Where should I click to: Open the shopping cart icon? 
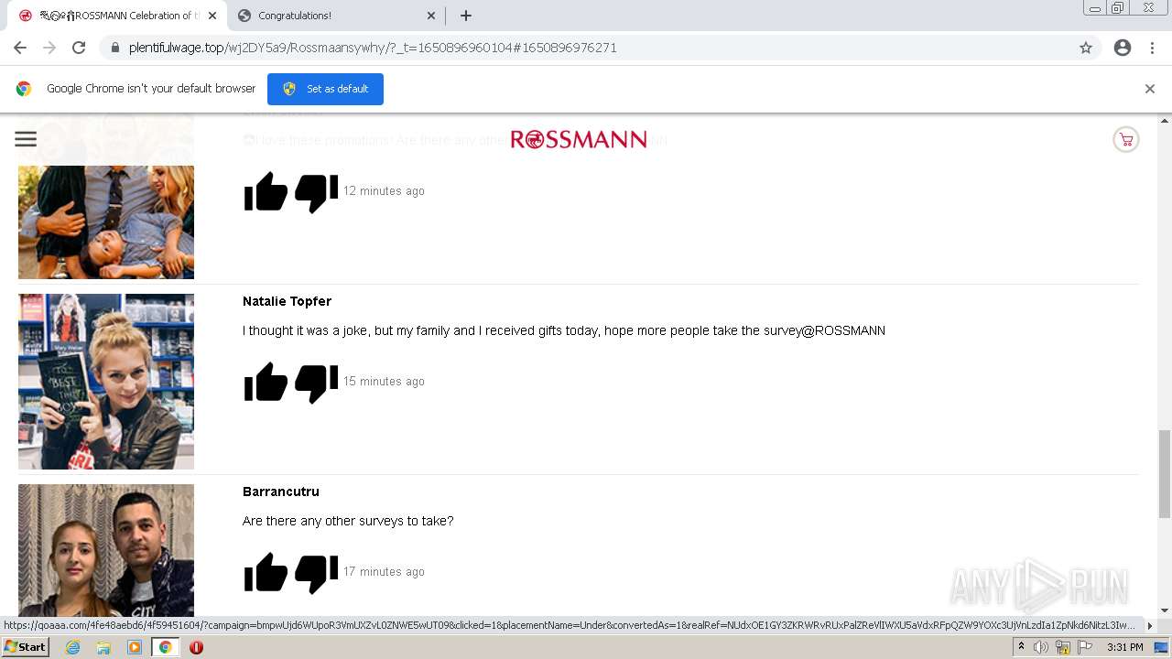[1125, 140]
